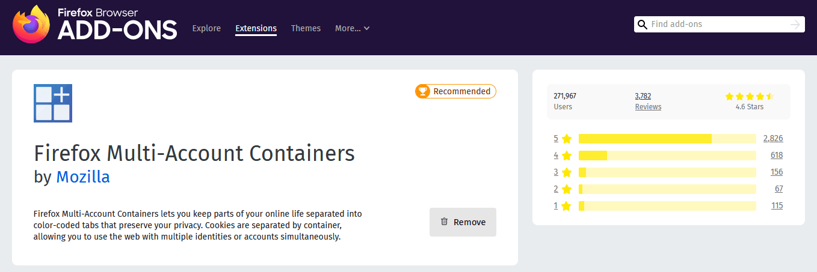Open the Explore section

[x=206, y=28]
